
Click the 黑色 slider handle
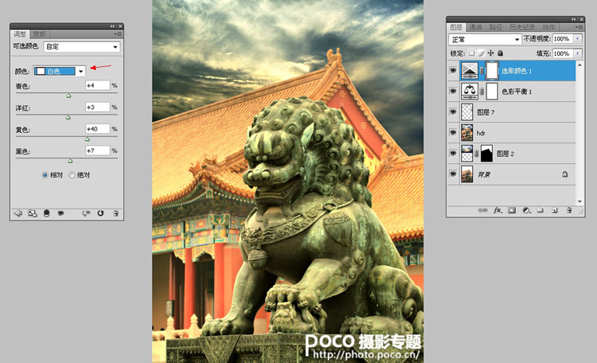click(x=70, y=161)
